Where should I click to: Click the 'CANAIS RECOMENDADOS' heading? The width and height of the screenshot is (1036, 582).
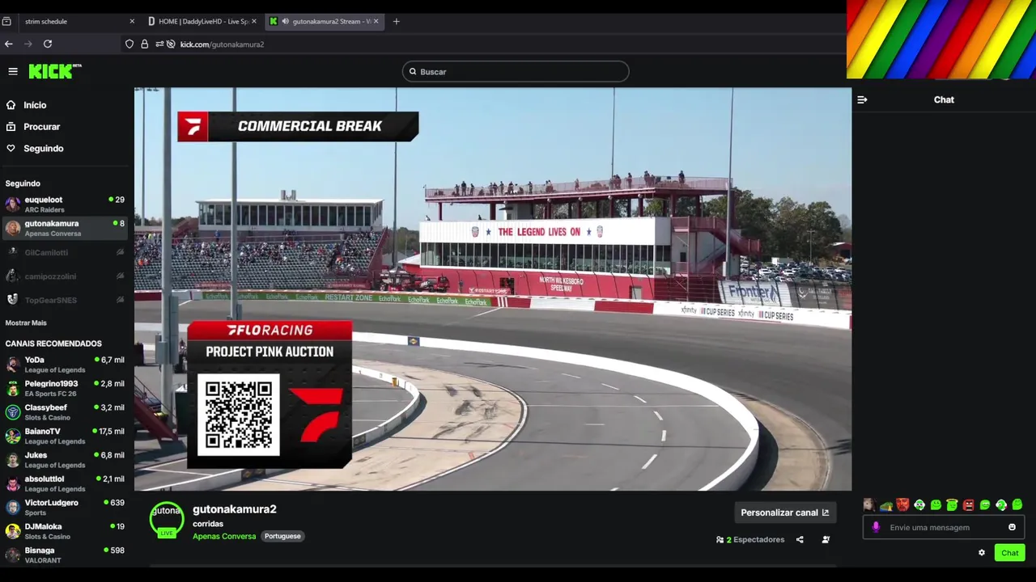point(53,344)
